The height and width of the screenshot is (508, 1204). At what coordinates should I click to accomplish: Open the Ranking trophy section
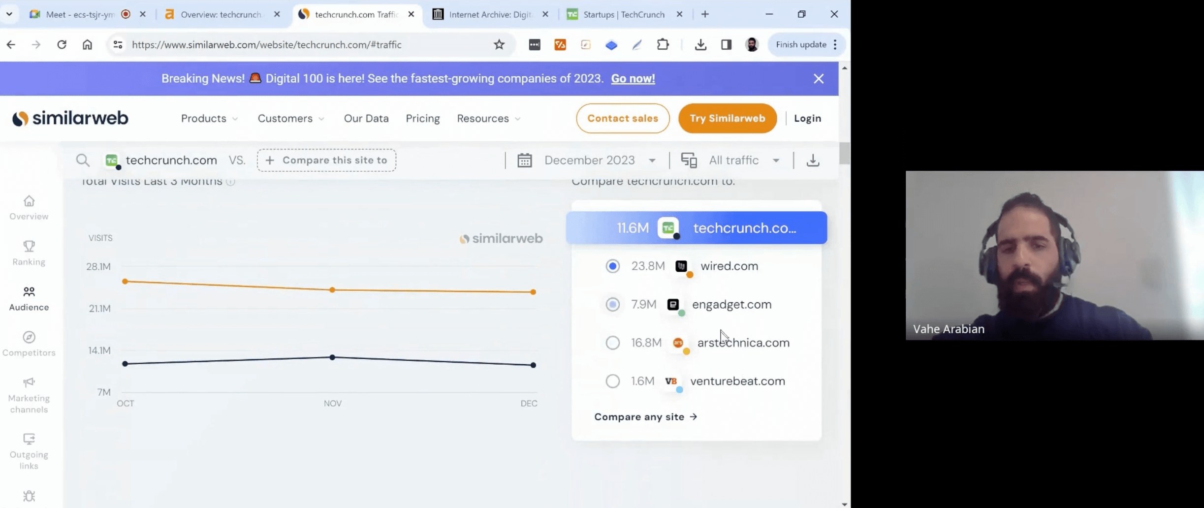click(29, 247)
